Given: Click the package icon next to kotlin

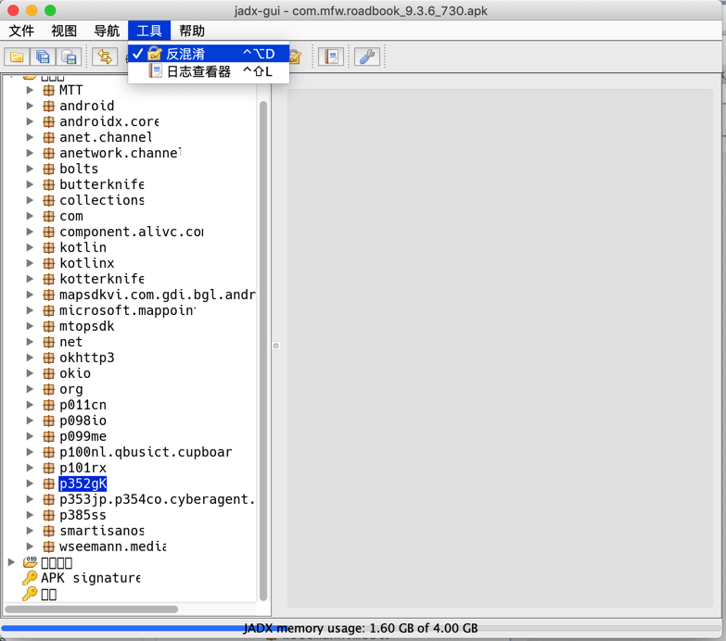Looking at the screenshot, I should (48, 247).
